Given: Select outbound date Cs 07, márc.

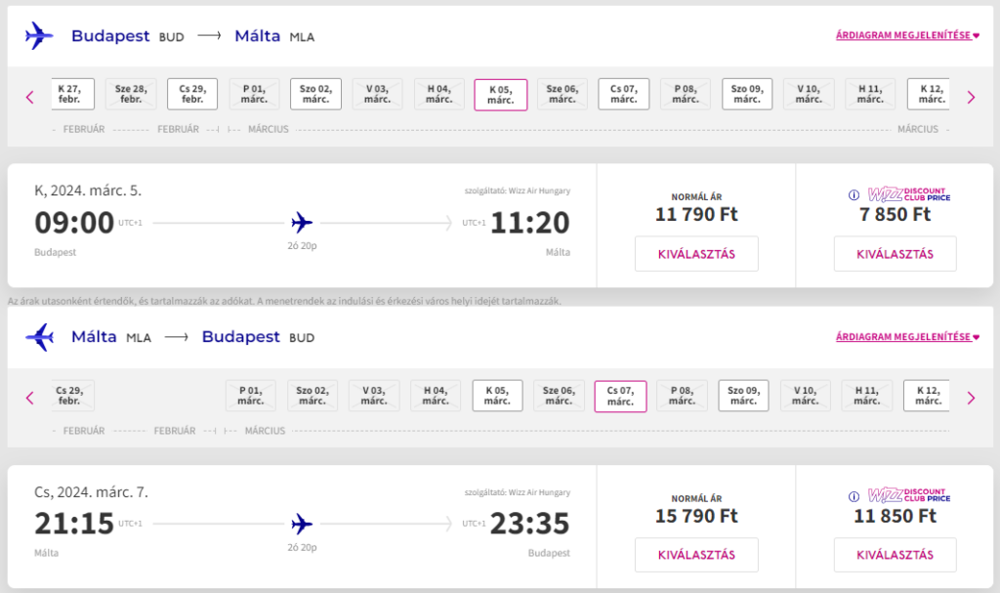Looking at the screenshot, I should pyautogui.click(x=624, y=95).
